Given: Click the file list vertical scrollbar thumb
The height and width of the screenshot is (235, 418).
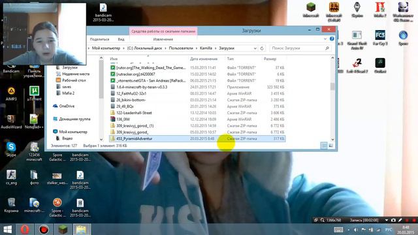Looking at the screenshot, I should tap(332, 86).
